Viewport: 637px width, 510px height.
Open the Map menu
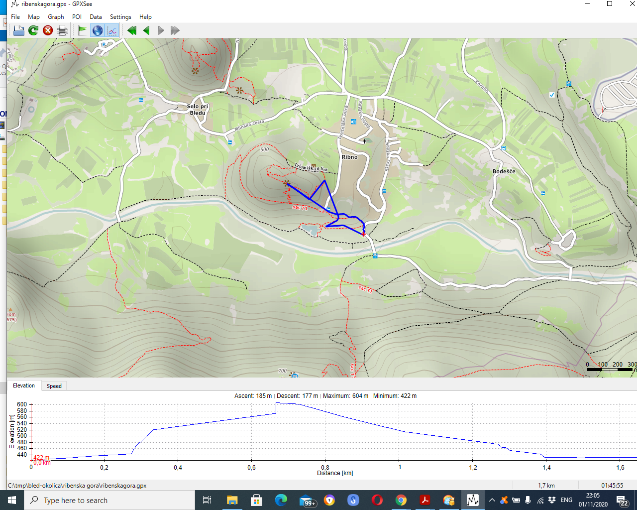[34, 17]
